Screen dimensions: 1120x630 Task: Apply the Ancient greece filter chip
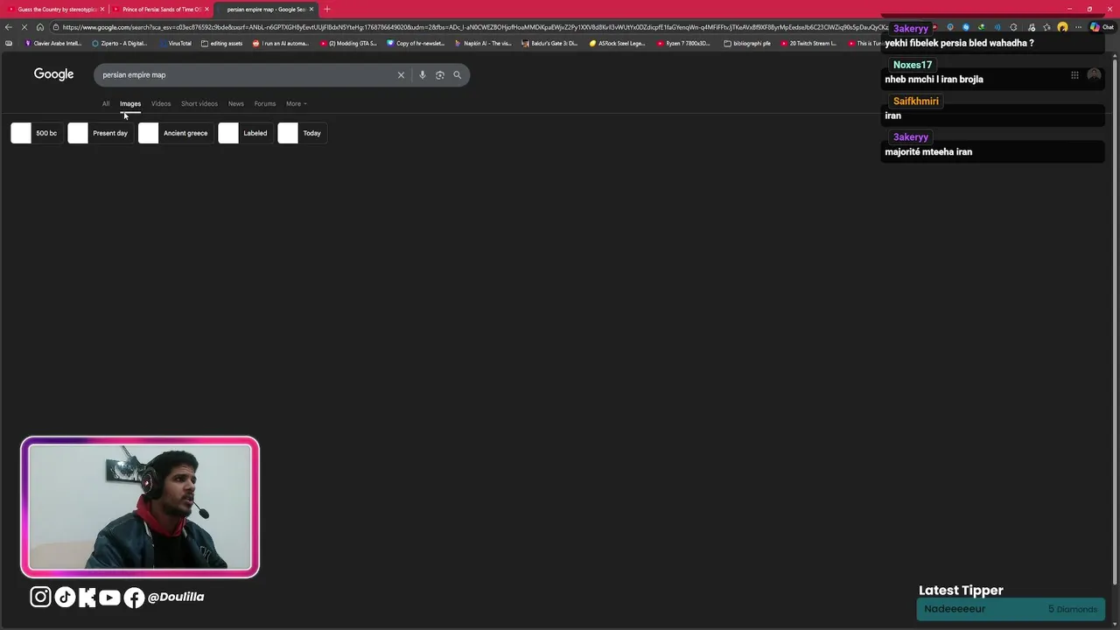click(x=175, y=133)
